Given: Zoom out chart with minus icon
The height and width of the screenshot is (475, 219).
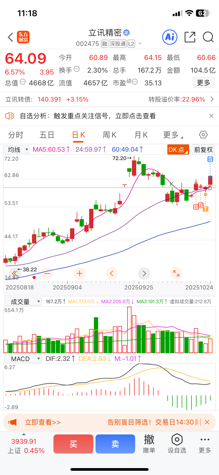Looking at the screenshot, I should pyautogui.click(x=47, y=273).
